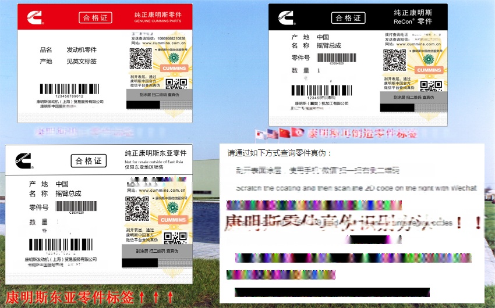This screenshot has width=495, height=308.
Task: Click the www.cummins.com.cn website on the East Asia label
Action: [x=162, y=190]
